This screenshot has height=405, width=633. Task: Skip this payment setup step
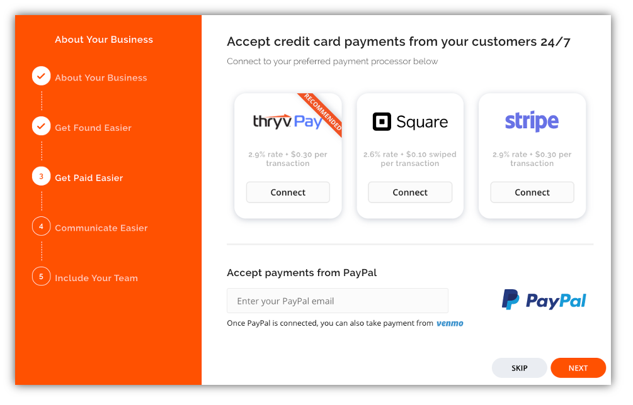click(519, 368)
